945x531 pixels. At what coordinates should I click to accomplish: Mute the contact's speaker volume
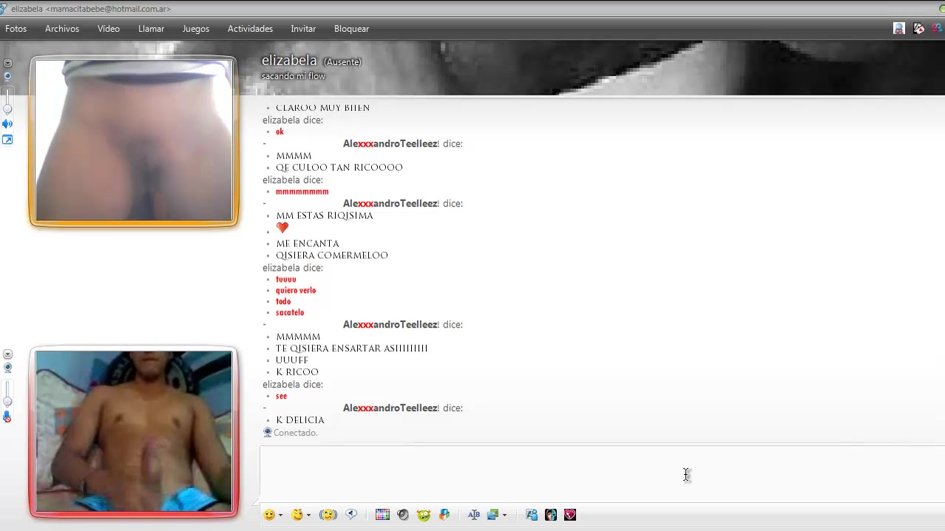[x=7, y=124]
